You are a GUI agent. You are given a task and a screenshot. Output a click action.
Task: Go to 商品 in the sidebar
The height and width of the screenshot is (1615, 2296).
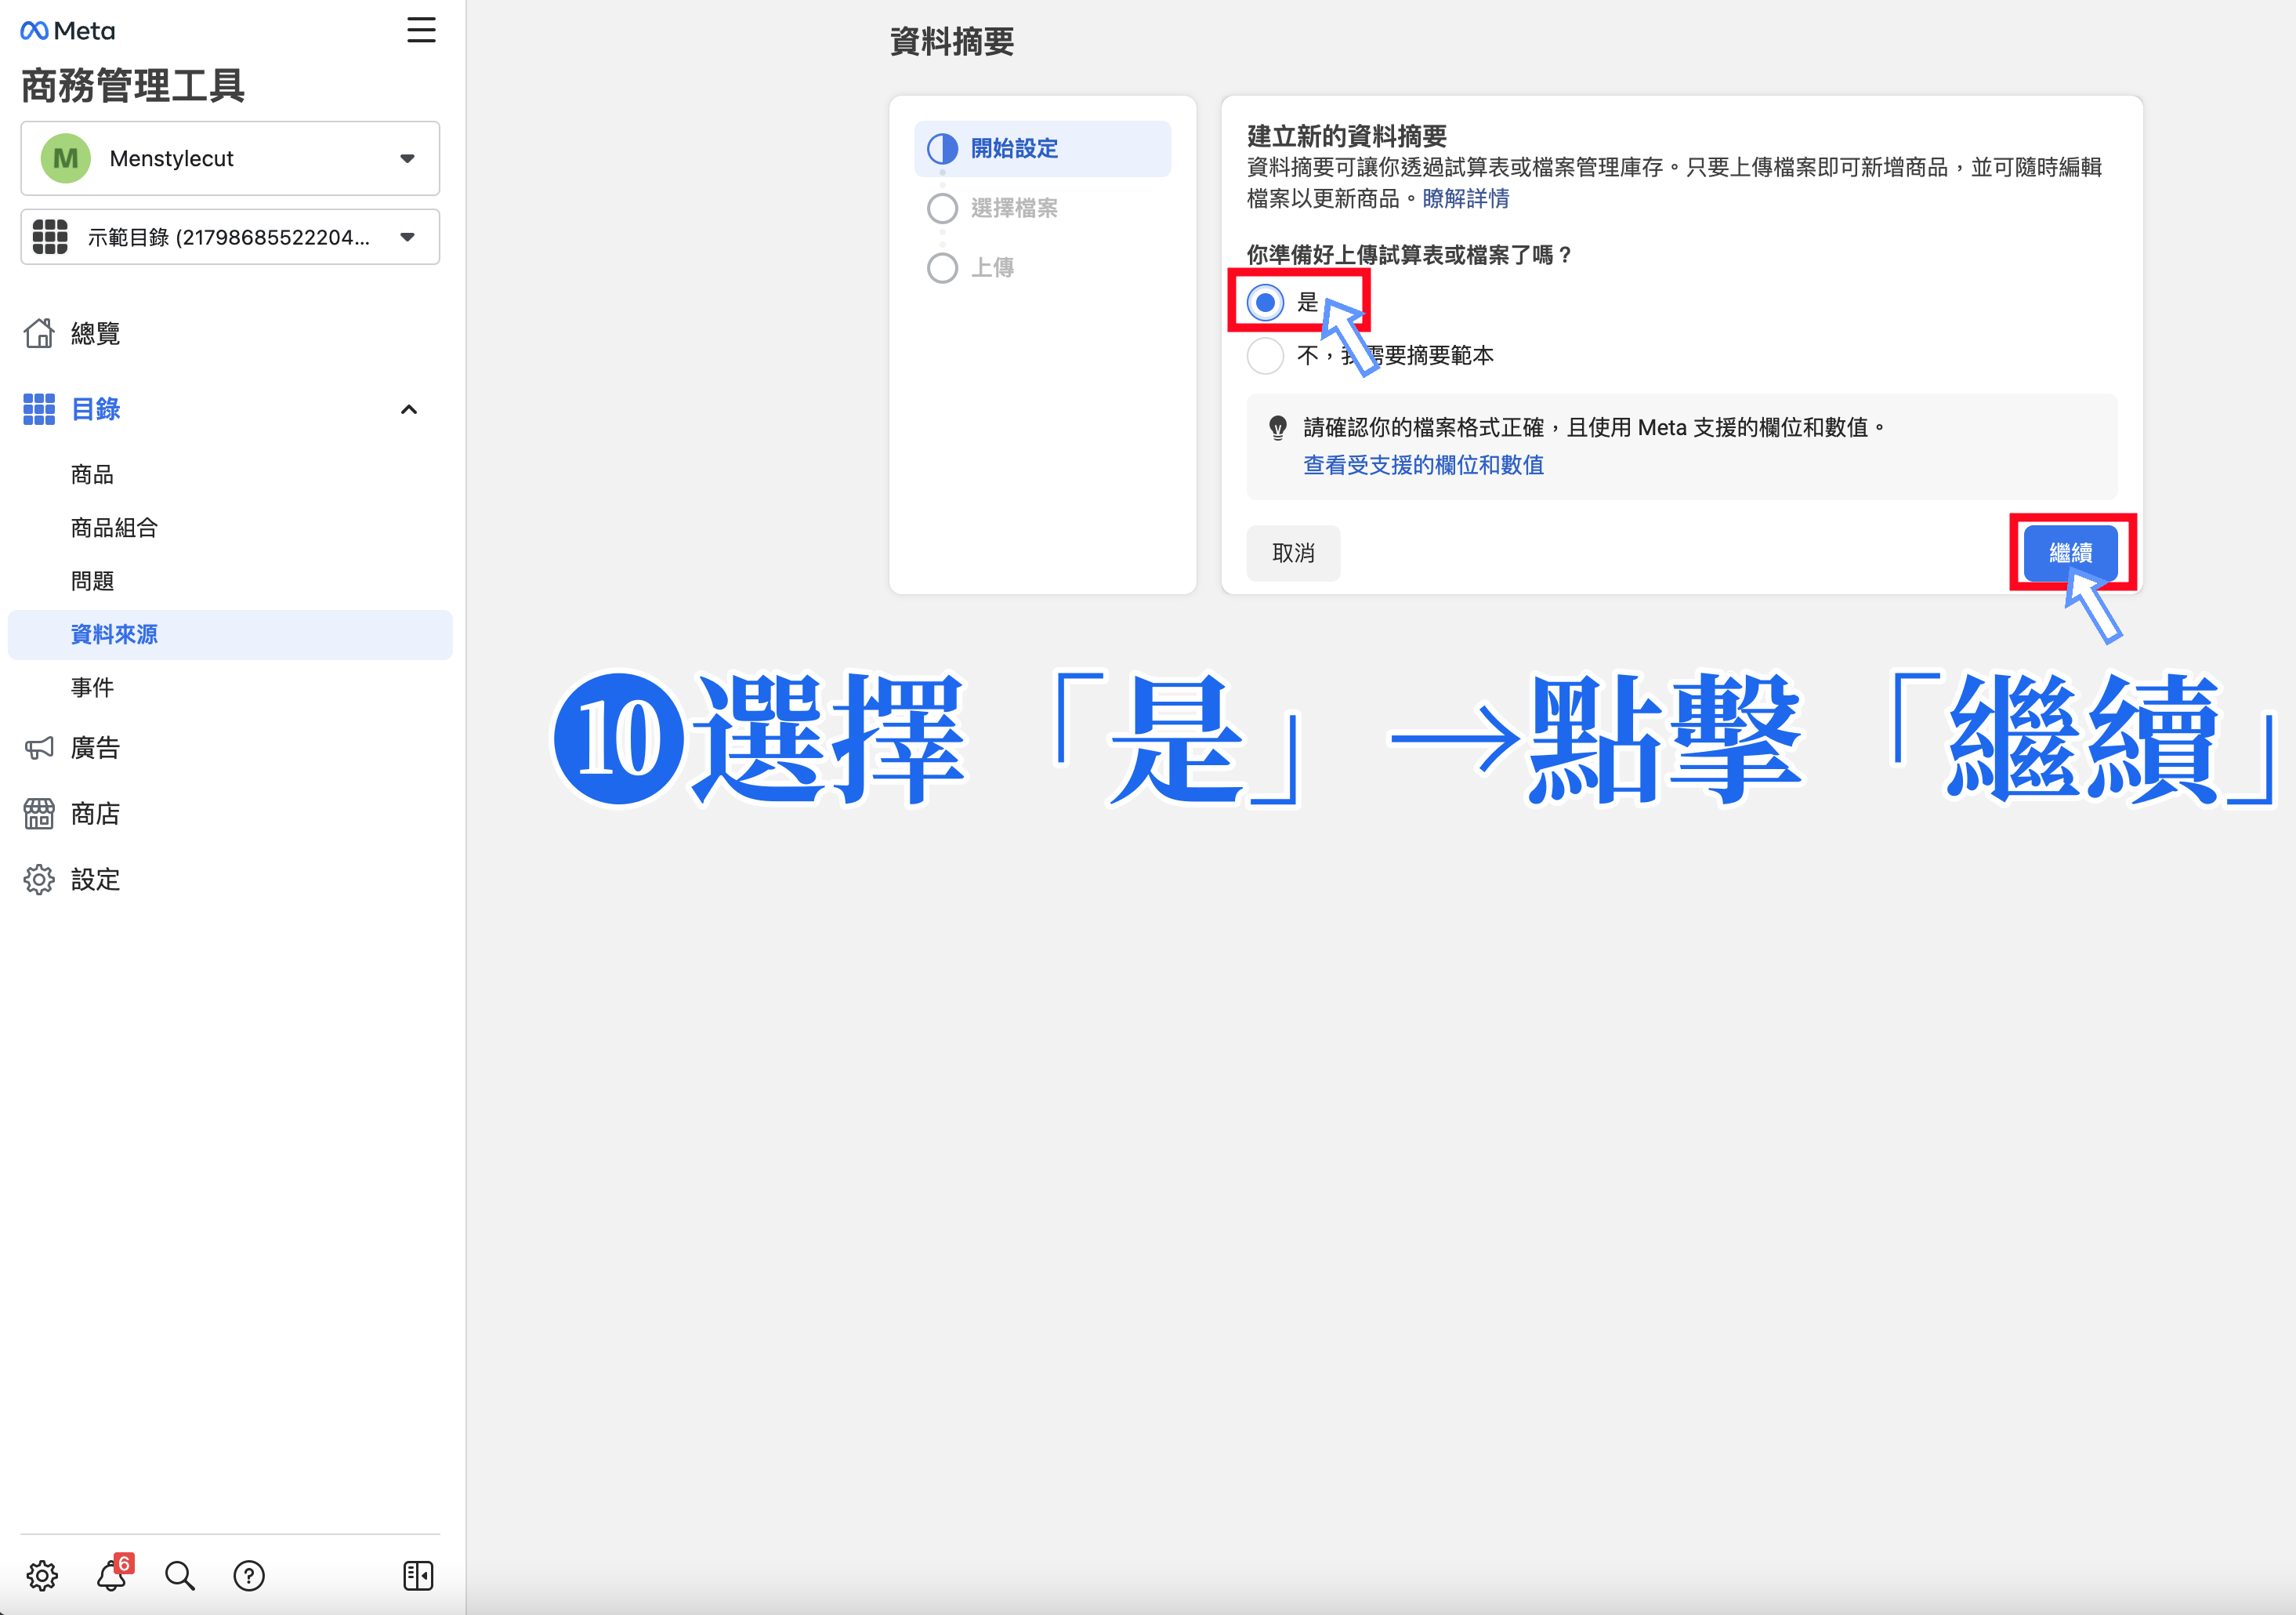[92, 474]
